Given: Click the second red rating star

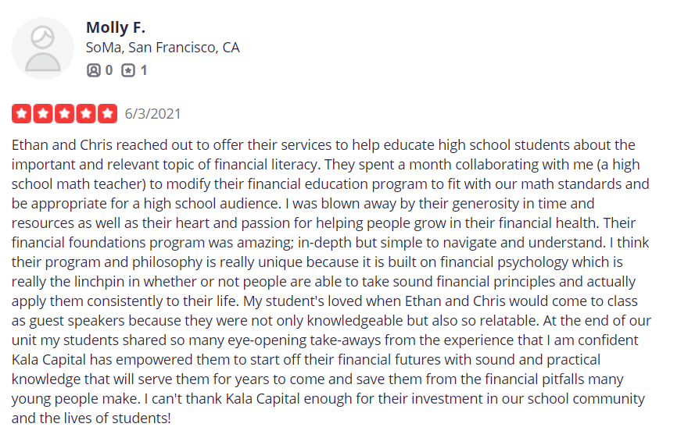Looking at the screenshot, I should [43, 114].
